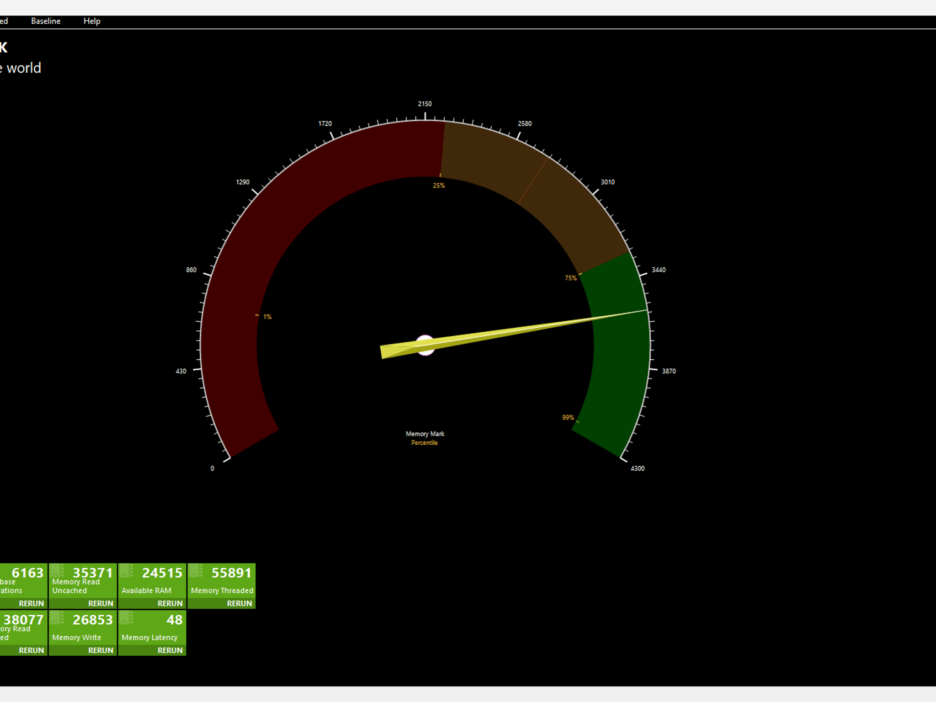Click the memory chip icon on Available RAM tile

pyautogui.click(x=127, y=571)
